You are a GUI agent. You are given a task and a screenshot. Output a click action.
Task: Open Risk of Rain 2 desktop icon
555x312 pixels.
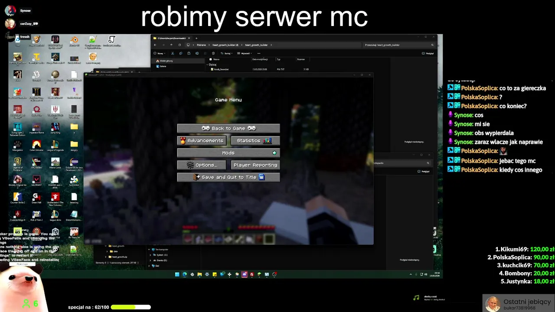(x=36, y=214)
